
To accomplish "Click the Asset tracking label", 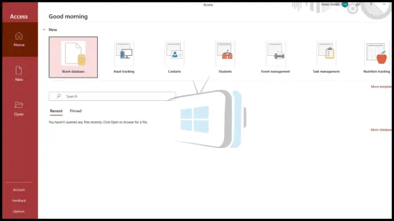I will 124,72.
